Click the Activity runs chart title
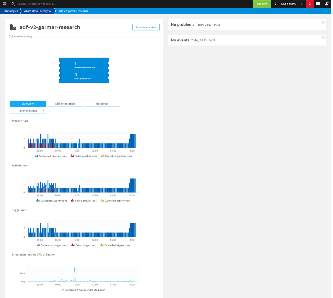The image size is (333, 298). [x=20, y=165]
